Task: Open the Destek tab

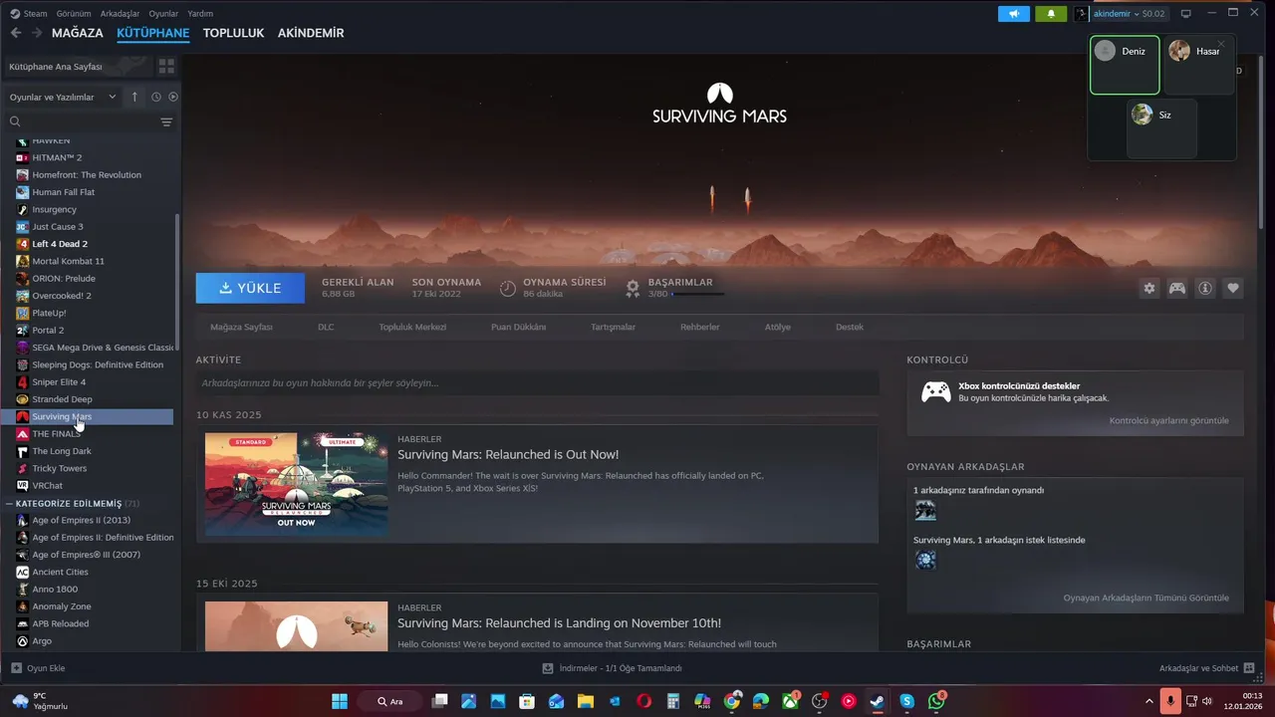Action: coord(850,327)
